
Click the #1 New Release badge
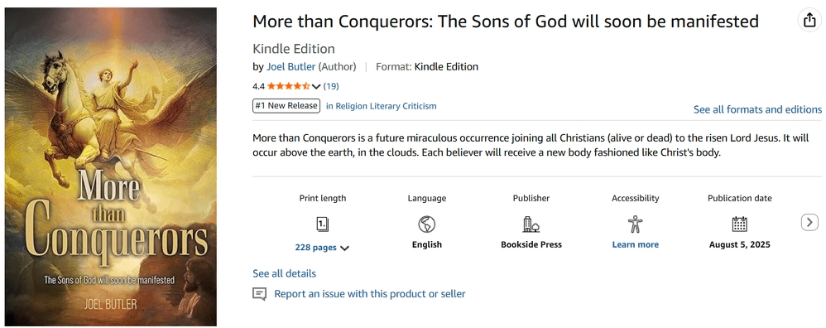click(x=286, y=105)
